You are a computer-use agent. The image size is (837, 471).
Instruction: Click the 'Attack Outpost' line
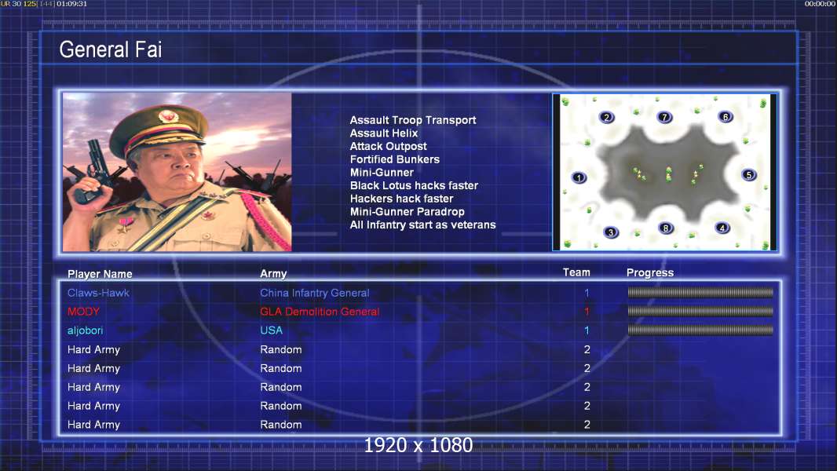pos(388,146)
